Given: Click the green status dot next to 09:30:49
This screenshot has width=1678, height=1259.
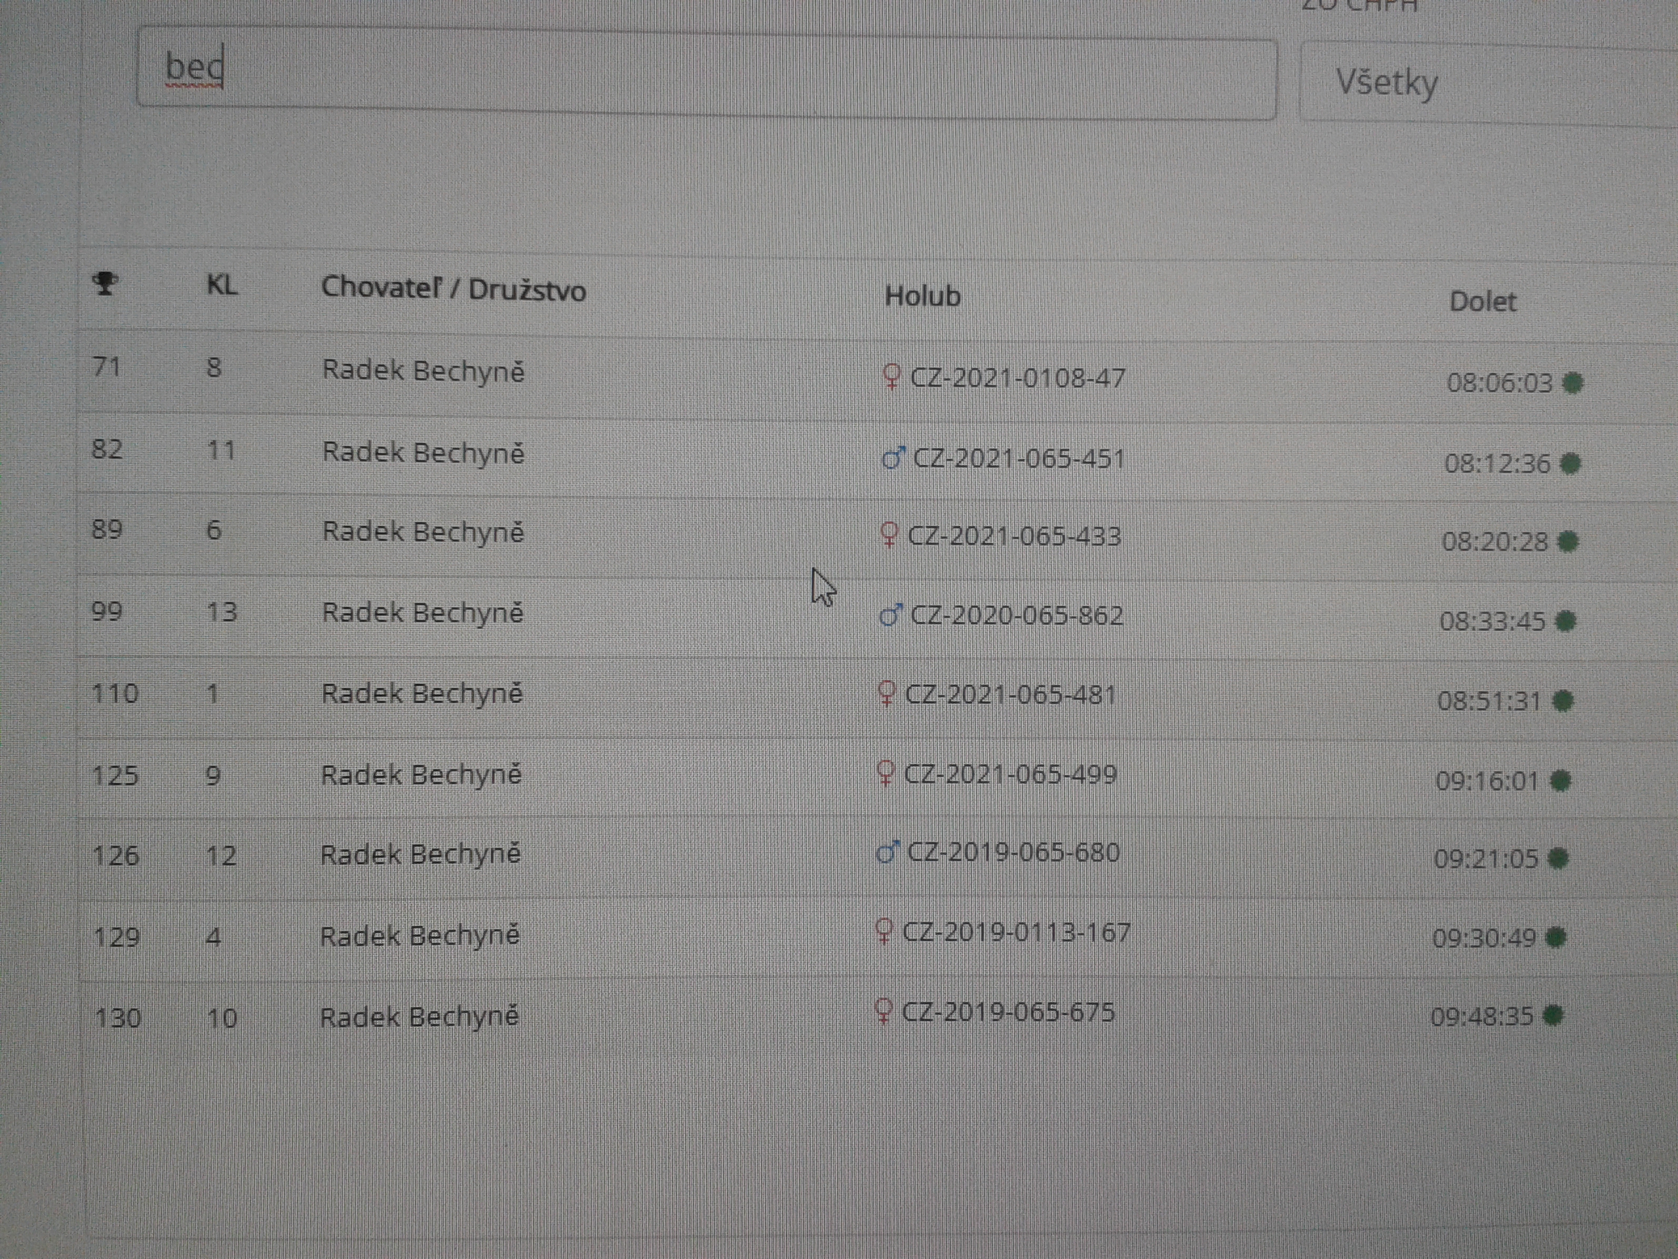Looking at the screenshot, I should [1555, 937].
